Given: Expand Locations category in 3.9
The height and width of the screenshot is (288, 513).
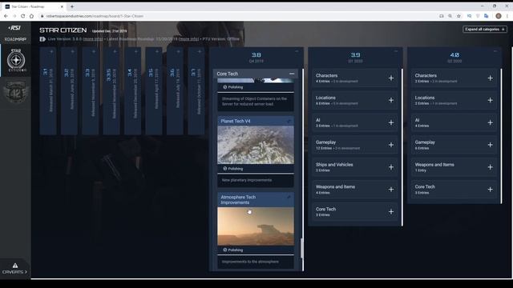Looking at the screenshot, I should 391,100.
